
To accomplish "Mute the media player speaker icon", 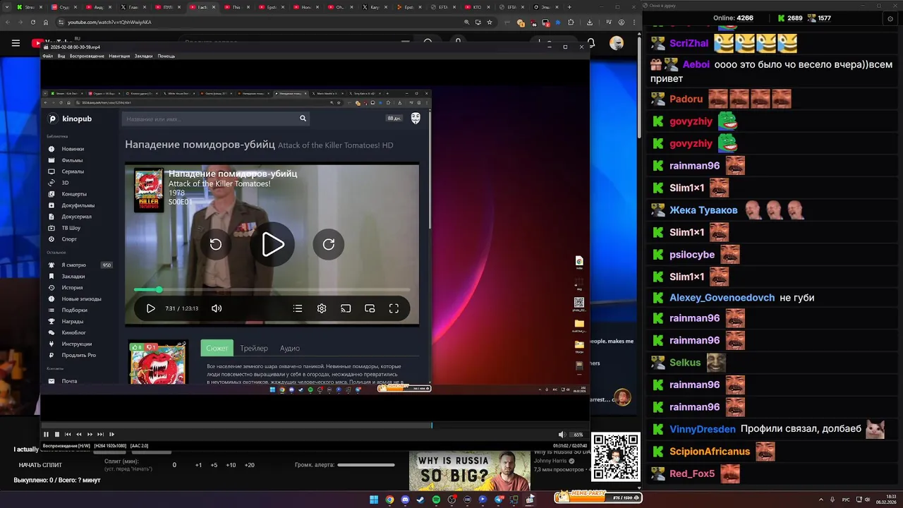I will 562,435.
